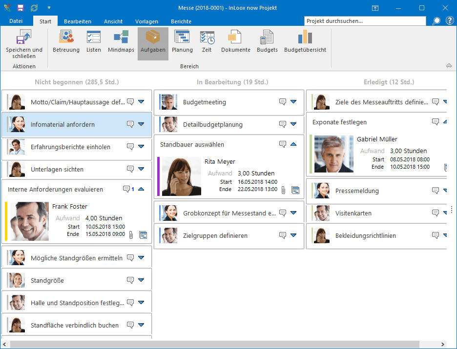Open the Mindmaps area
The width and height of the screenshot is (457, 349).
[121, 41]
